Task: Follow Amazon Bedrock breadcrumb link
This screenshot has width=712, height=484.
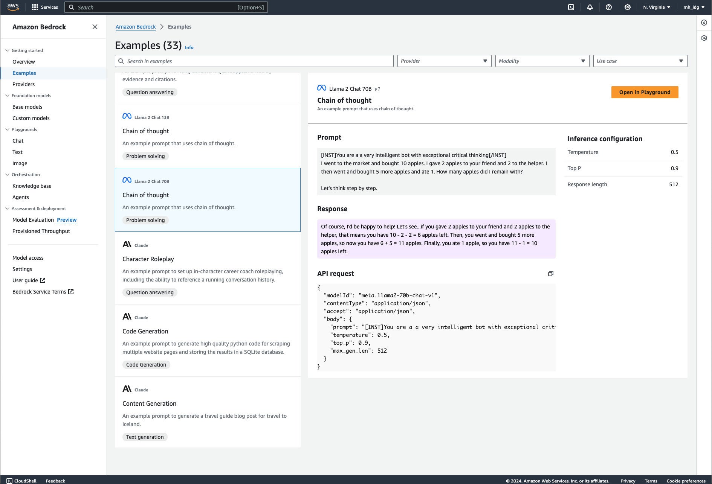Action: 136,27
